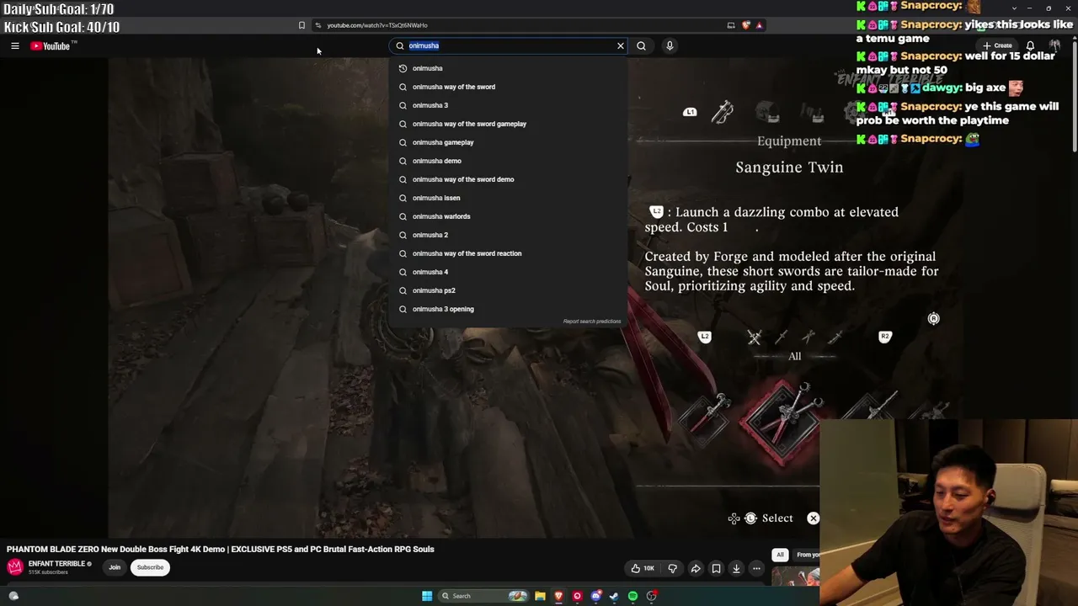Select the "All" filter chip
1078x606 pixels.
[780, 555]
